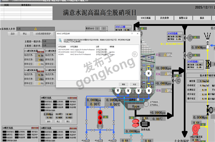The height and width of the screenshot is (142, 215).
Task: Click the 1#氨水输送泵 red pump icon
Action: (196, 130)
